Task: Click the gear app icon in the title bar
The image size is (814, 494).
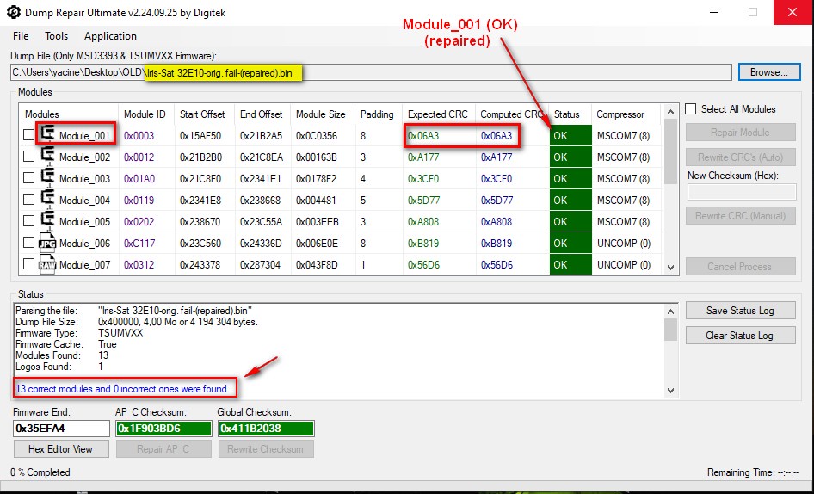Action: click(14, 12)
